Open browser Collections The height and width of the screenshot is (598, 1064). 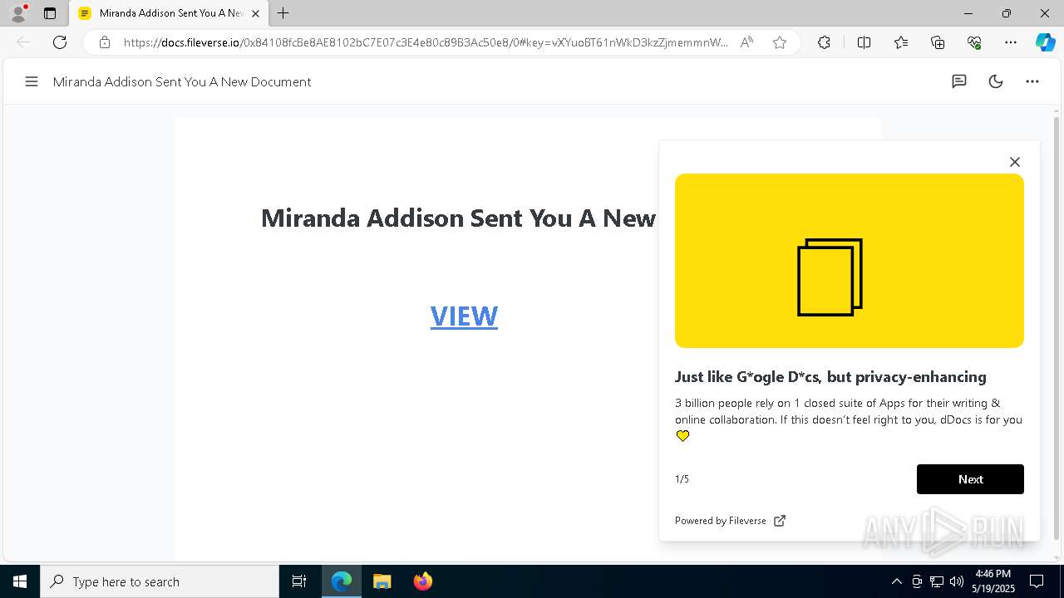[x=938, y=42]
